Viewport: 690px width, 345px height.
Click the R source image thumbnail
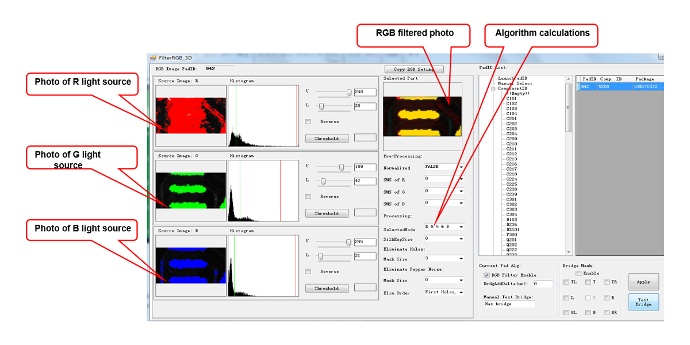190,115
